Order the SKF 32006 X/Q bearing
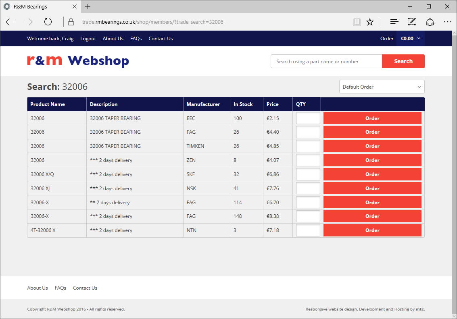Viewport: 457px width, 319px height. [372, 174]
